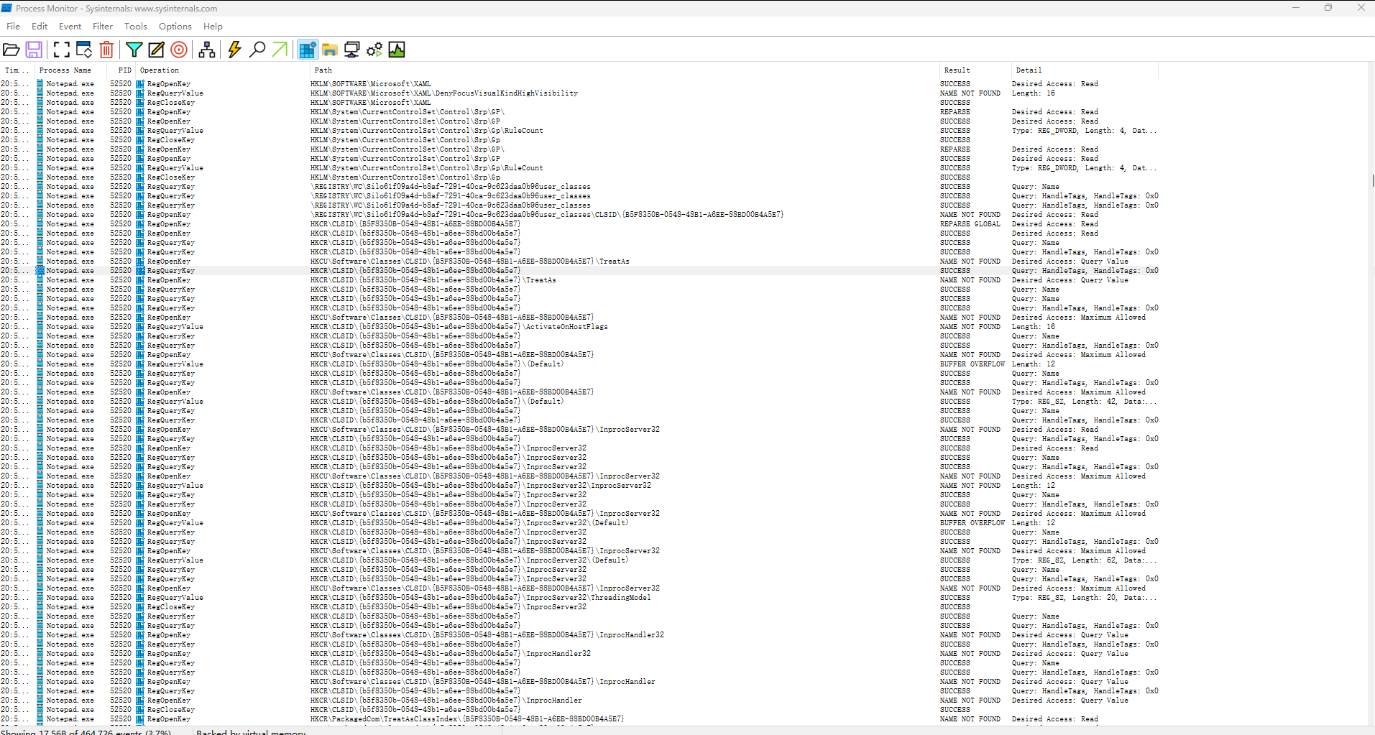Toggle the Capture events button
The width and height of the screenshot is (1375, 735).
(62, 50)
